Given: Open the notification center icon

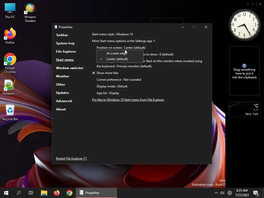Looking at the screenshot, I should [x=256, y=193].
